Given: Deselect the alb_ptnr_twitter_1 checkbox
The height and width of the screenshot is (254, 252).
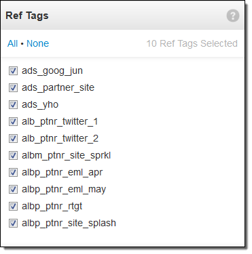Looking at the screenshot, I should tap(13, 121).
